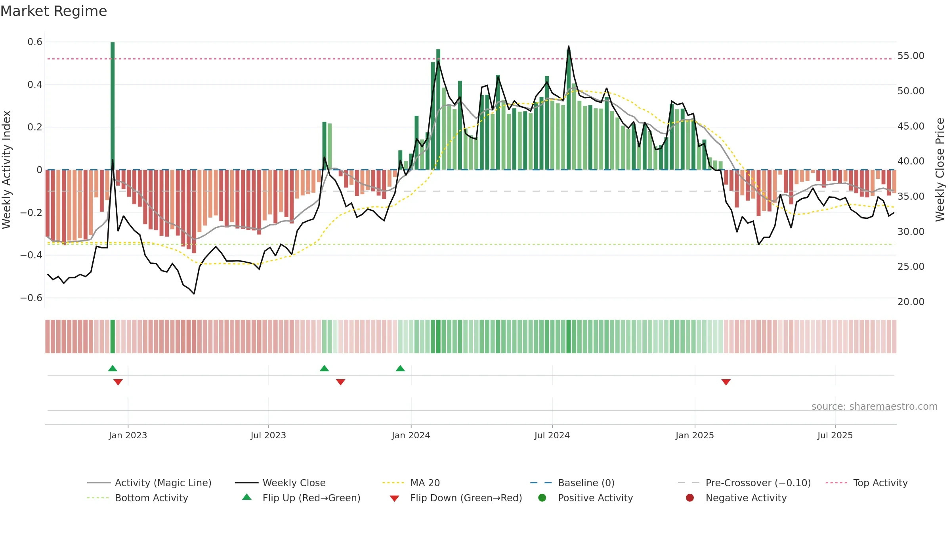951x535 pixels.
Task: Toggle Activity (Magic Line) legend entry
Action: (149, 483)
